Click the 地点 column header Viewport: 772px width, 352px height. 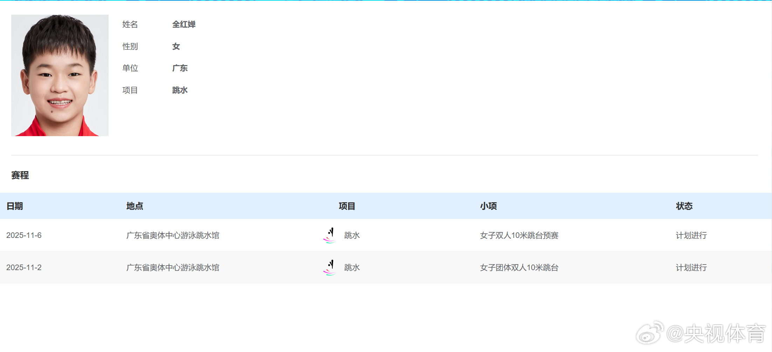click(135, 206)
